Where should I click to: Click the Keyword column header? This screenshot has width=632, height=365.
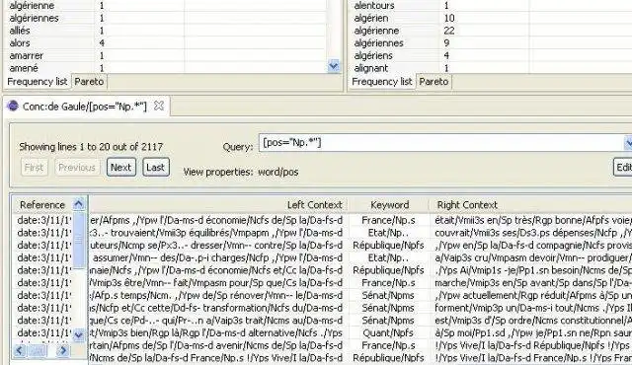(x=389, y=205)
